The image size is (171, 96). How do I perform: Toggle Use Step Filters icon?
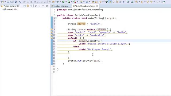pos(53,2)
